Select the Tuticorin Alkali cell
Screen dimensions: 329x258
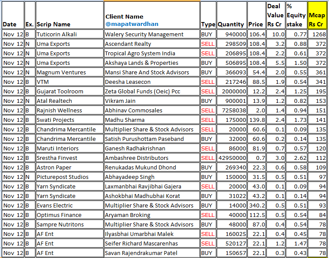pos(70,34)
